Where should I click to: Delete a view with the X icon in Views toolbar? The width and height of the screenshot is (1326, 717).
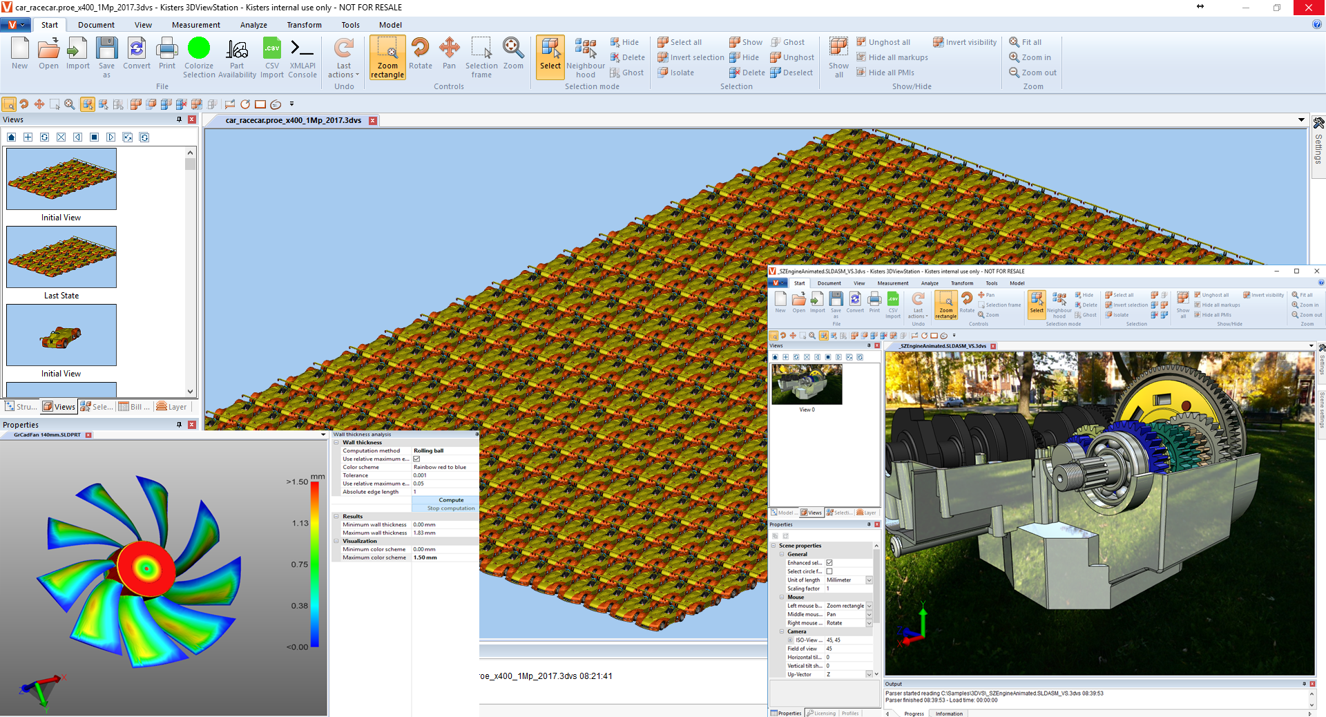click(61, 137)
